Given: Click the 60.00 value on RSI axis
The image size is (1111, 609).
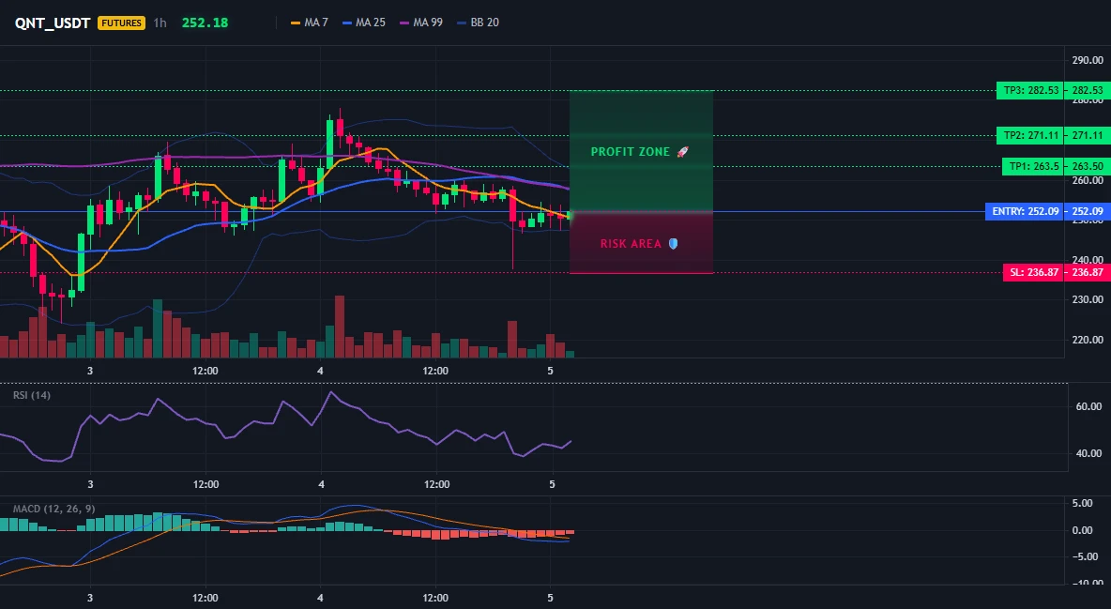Looking at the screenshot, I should [1089, 407].
